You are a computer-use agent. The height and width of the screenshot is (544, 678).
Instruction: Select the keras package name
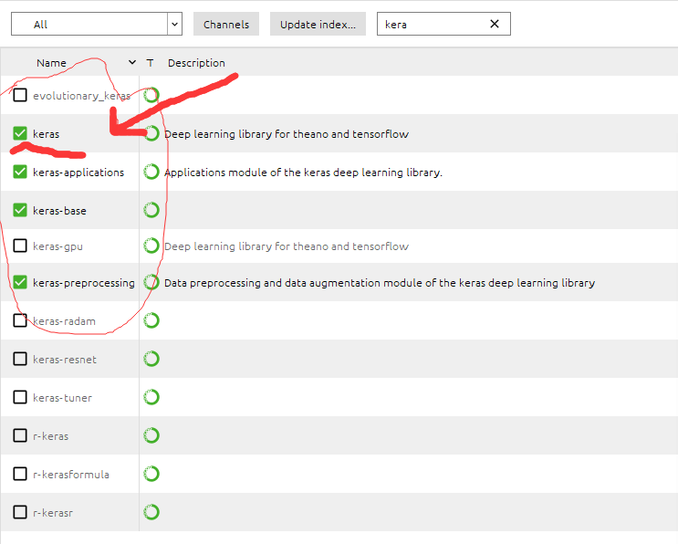pyautogui.click(x=47, y=134)
